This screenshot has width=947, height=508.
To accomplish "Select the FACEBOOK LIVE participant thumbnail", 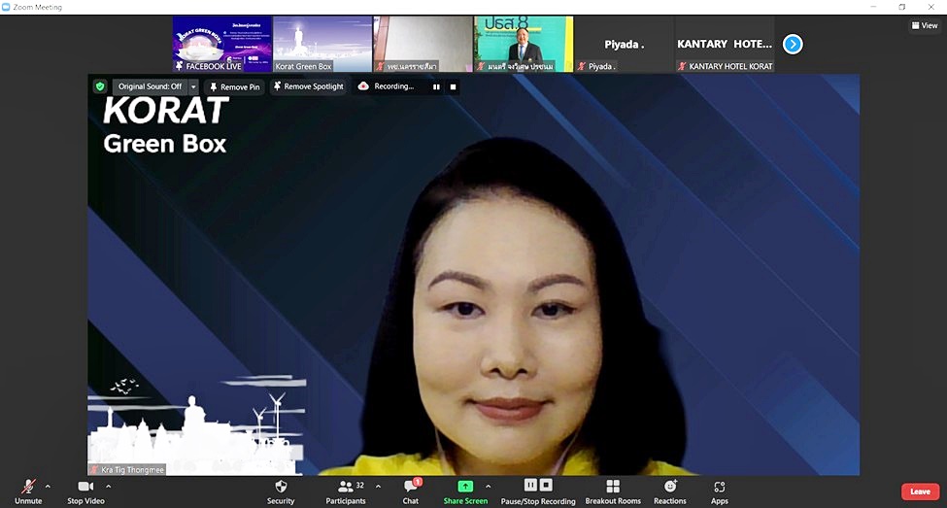I will [x=222, y=44].
